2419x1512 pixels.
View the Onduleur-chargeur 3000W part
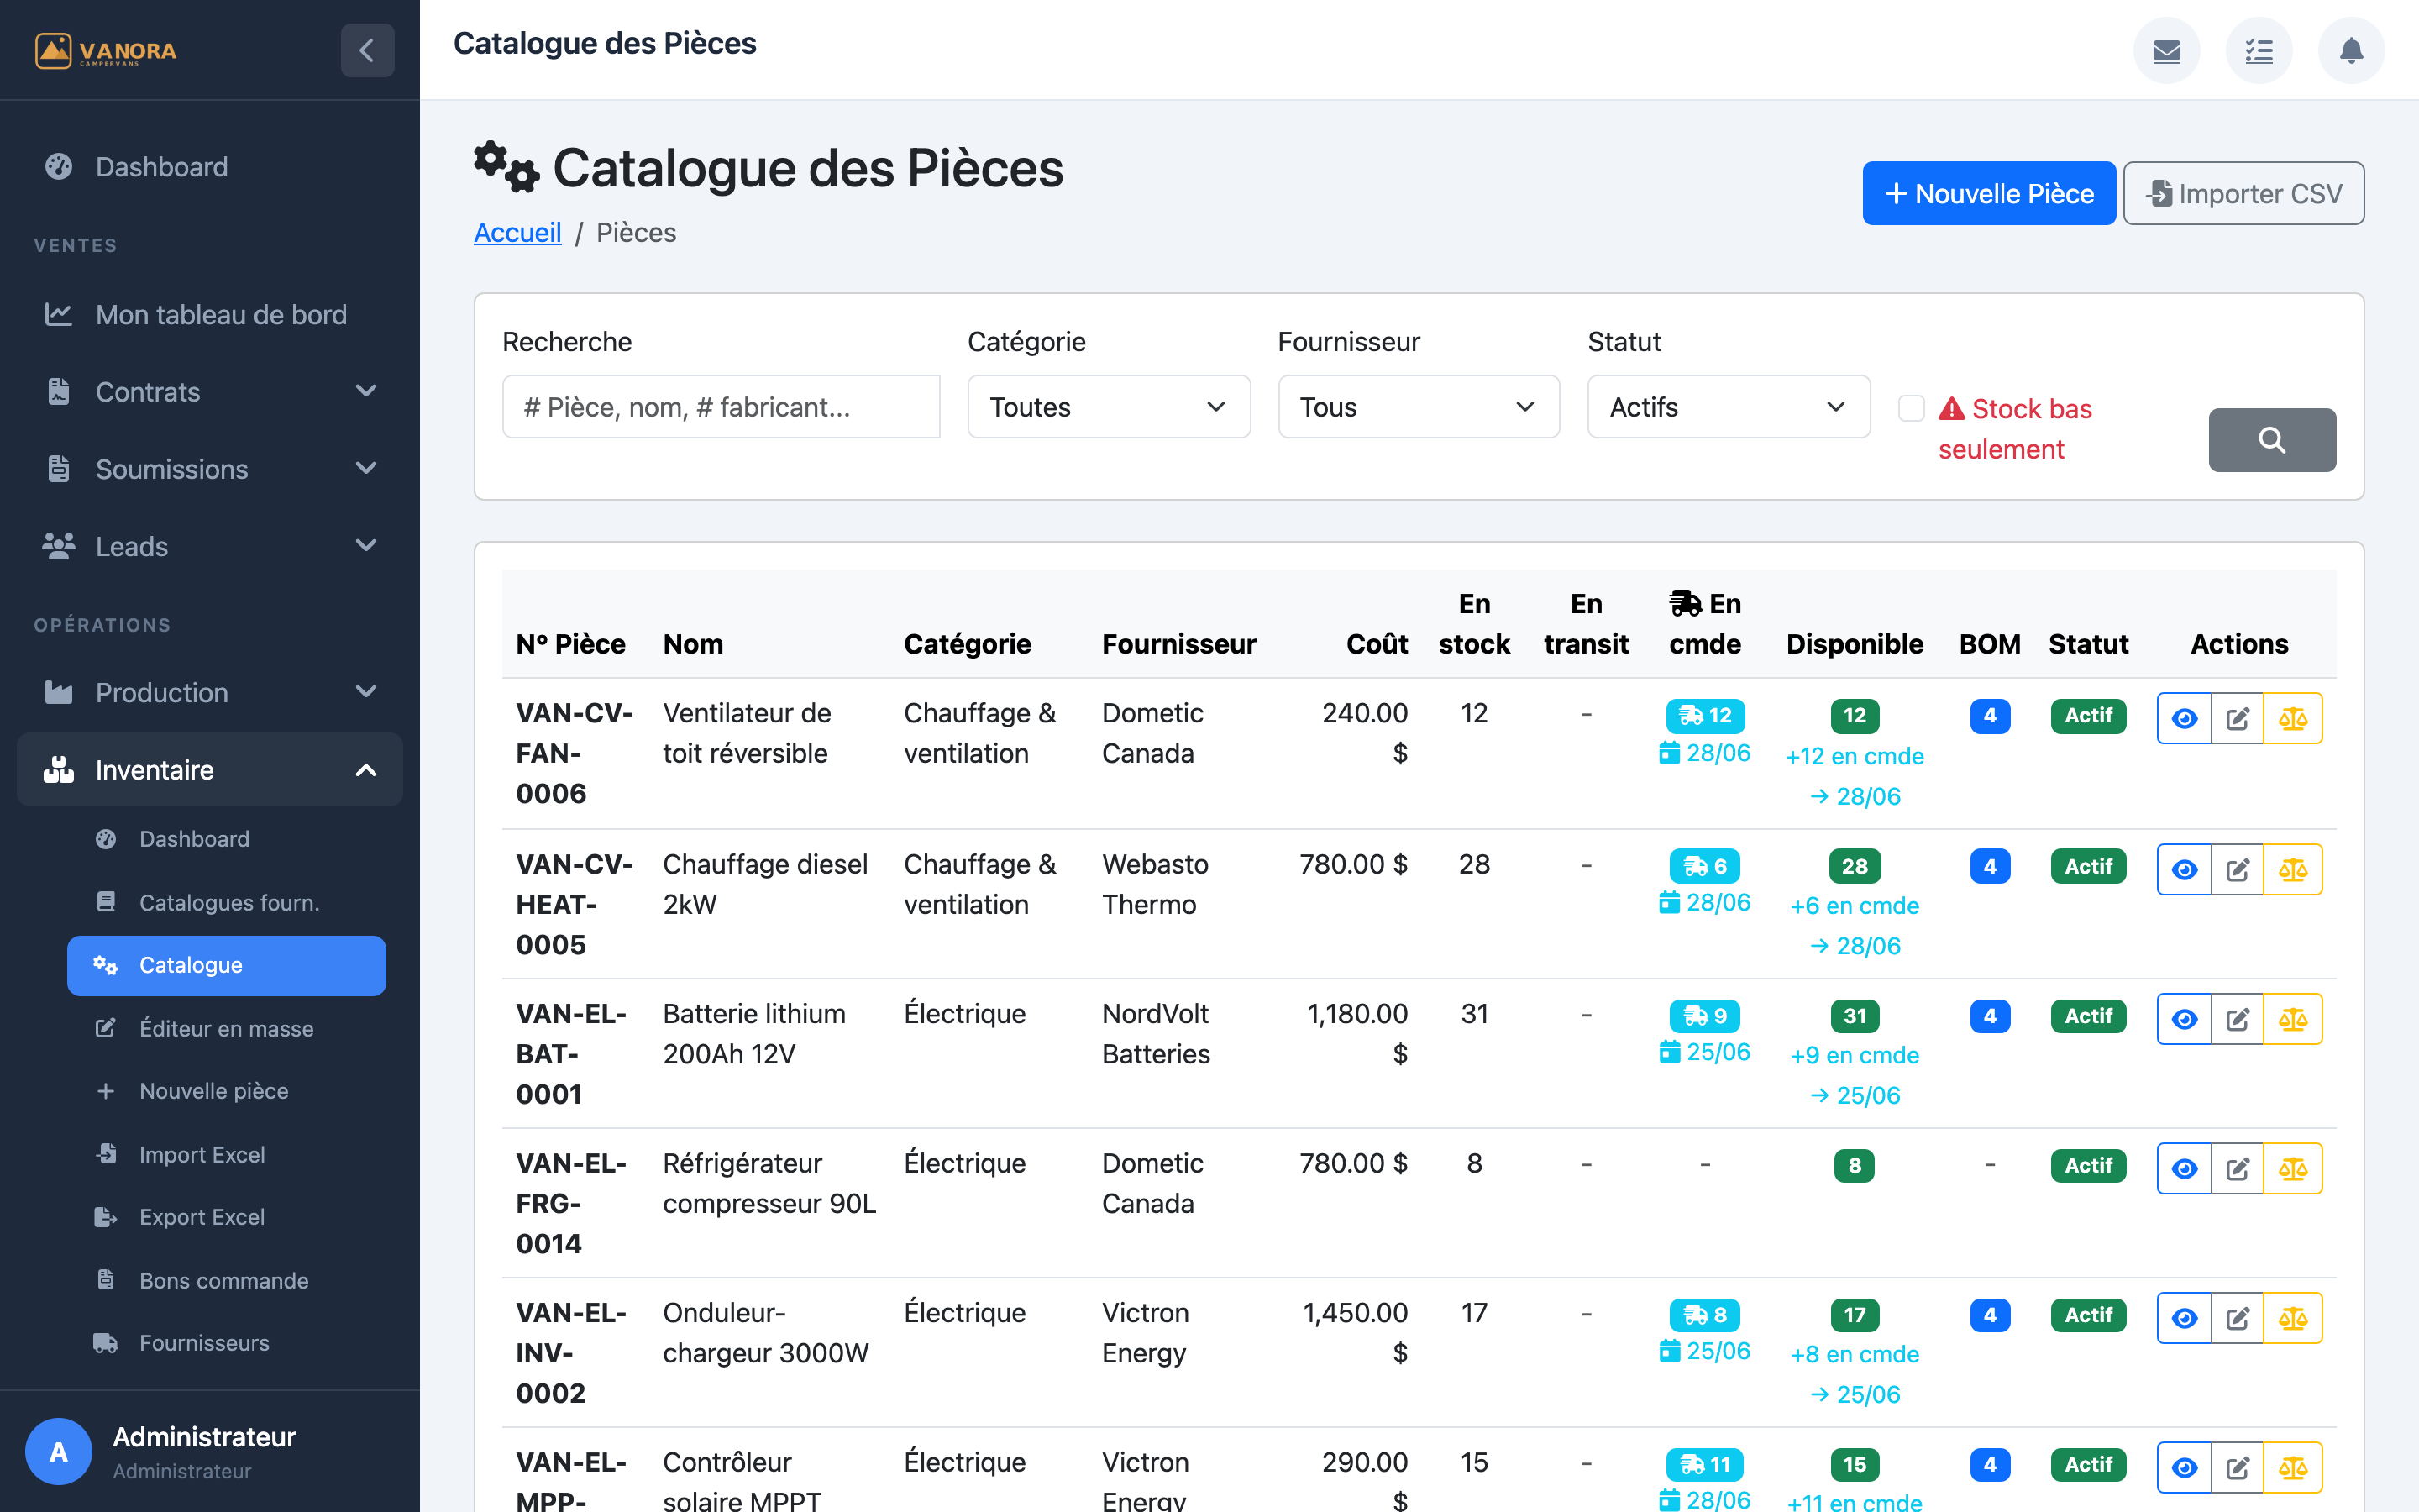[2184, 1318]
